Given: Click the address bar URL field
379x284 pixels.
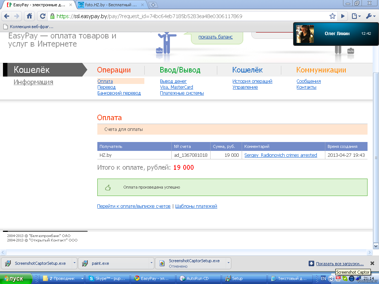Looking at the screenshot, I should point(188,16).
